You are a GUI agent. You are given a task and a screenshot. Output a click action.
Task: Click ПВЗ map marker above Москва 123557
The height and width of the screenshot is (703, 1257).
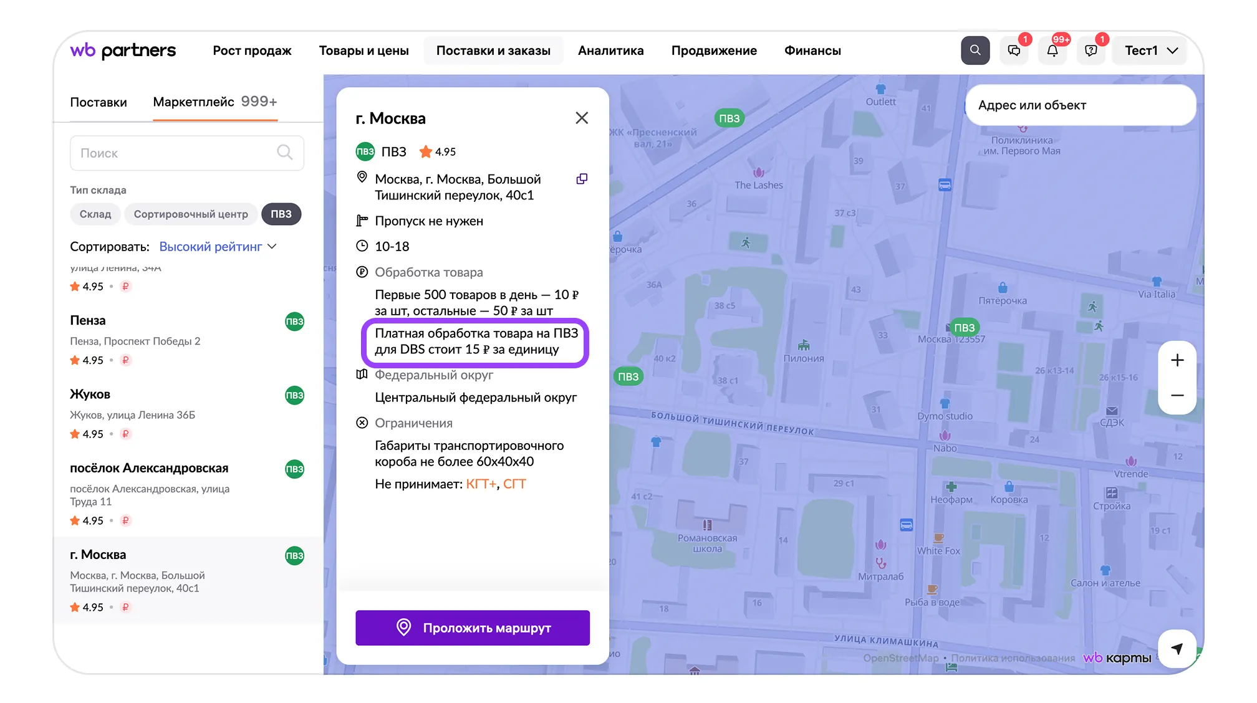pyautogui.click(x=964, y=328)
